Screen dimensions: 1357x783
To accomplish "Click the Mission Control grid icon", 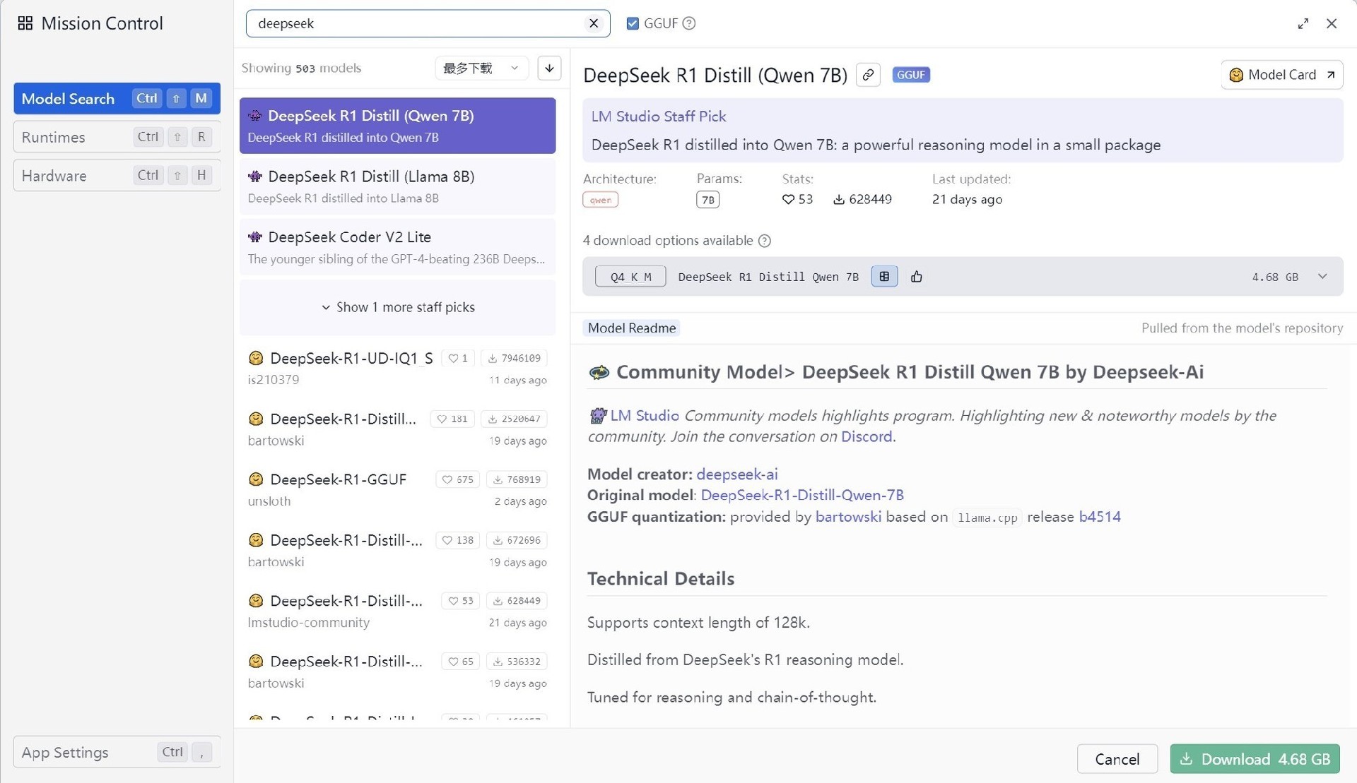I will (x=25, y=23).
